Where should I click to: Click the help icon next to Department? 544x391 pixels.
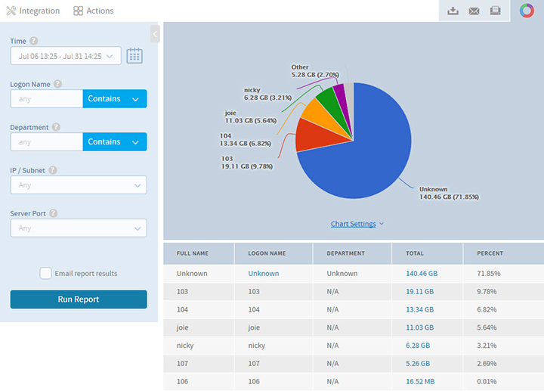click(x=56, y=128)
